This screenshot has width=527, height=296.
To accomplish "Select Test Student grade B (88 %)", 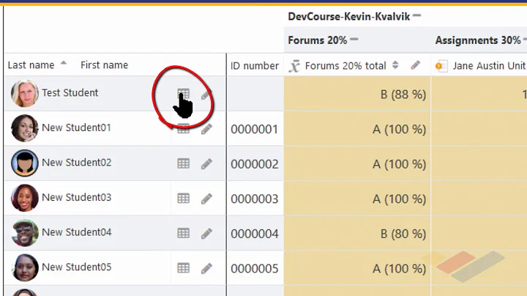I will pos(403,95).
